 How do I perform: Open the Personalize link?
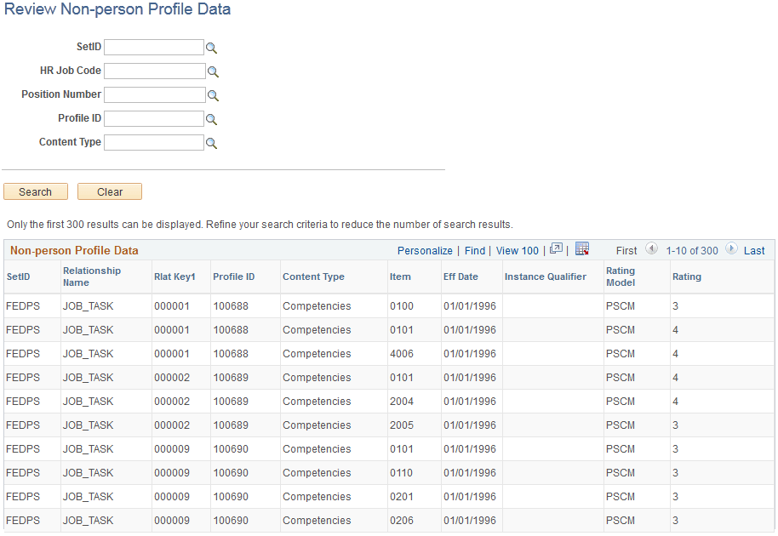coord(425,250)
